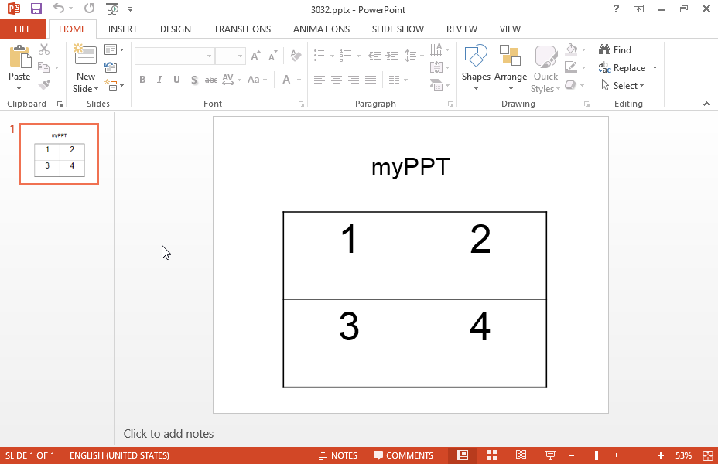Increase list indent level icon
This screenshot has height=464, width=718.
[391, 56]
